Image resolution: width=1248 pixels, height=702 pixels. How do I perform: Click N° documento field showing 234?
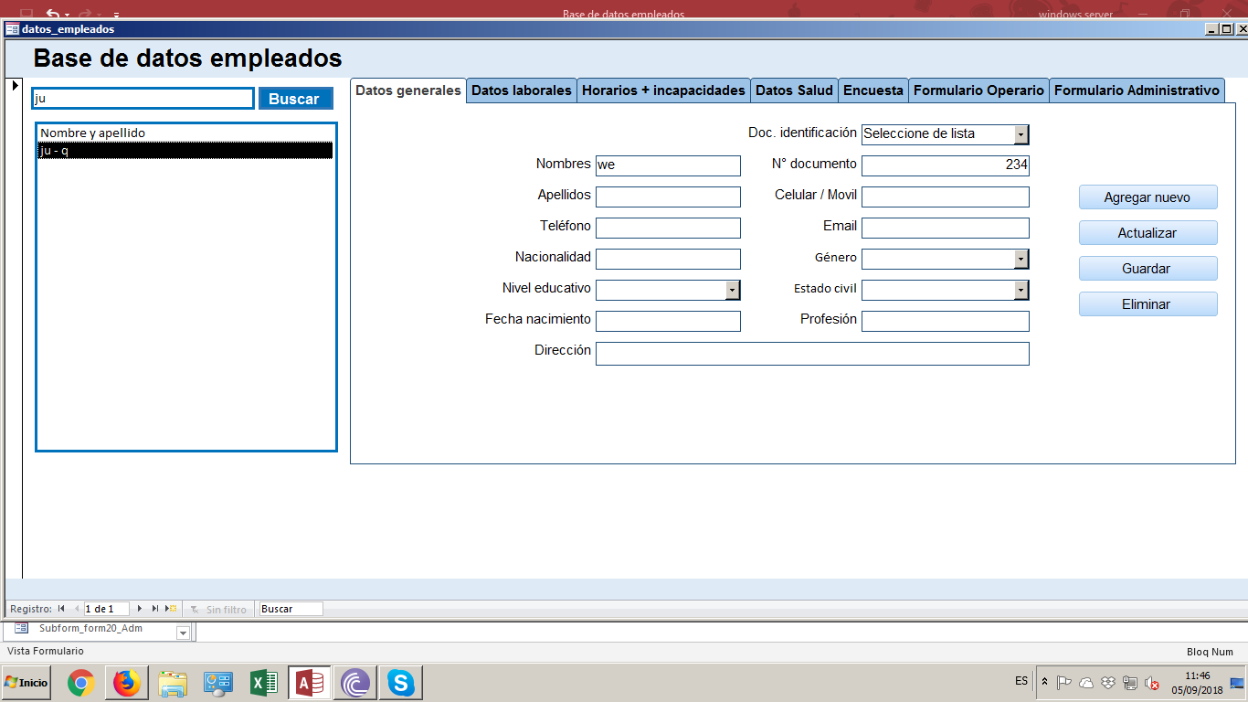tap(946, 165)
